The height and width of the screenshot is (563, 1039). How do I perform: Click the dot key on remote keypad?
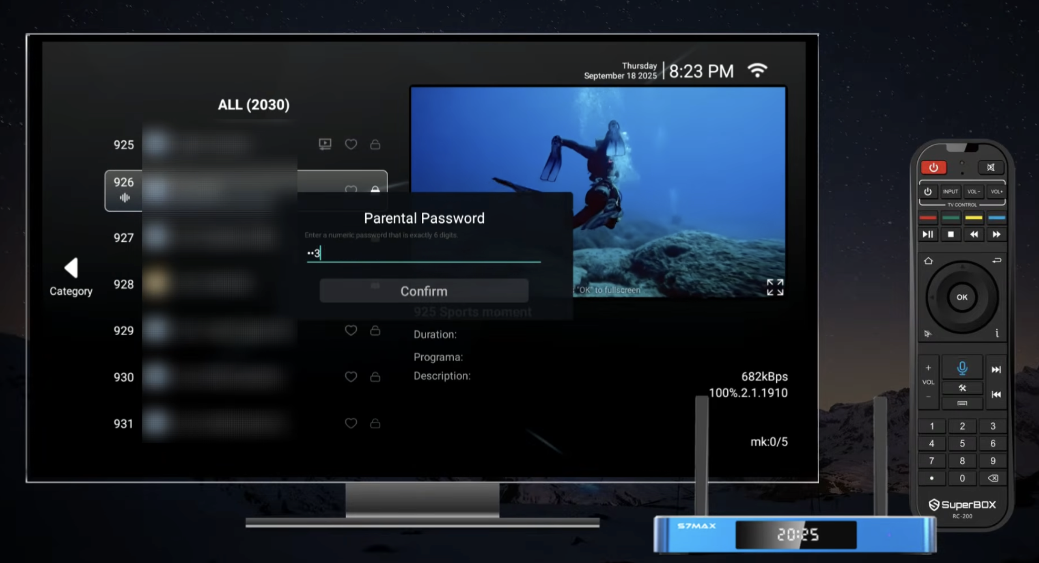932,478
